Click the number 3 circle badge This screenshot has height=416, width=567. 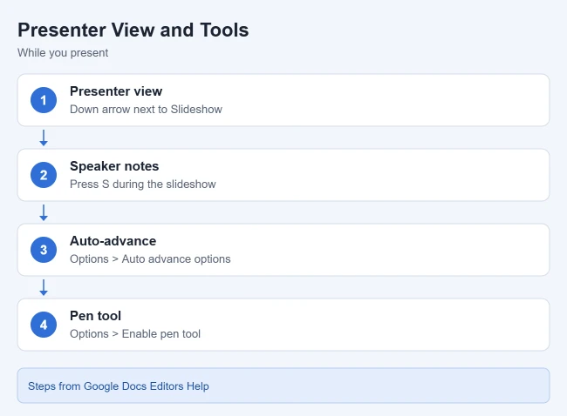[x=44, y=250]
